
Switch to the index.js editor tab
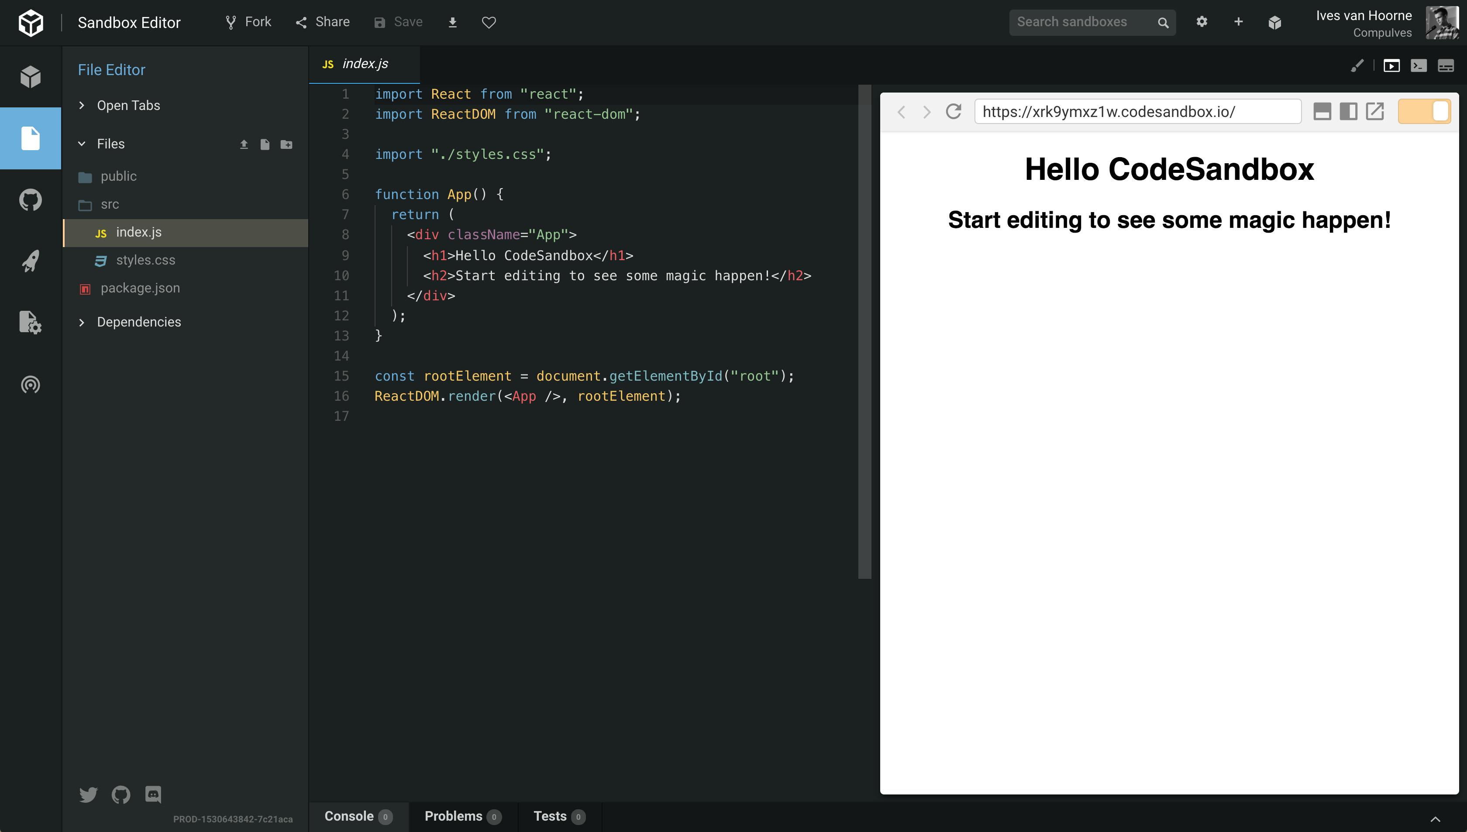pyautogui.click(x=364, y=64)
